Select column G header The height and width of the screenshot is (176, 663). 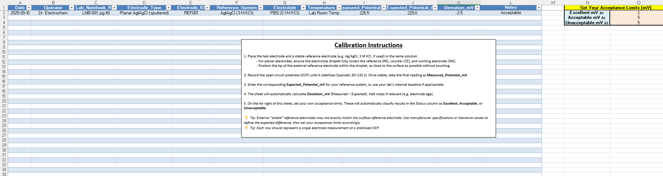[285, 2]
